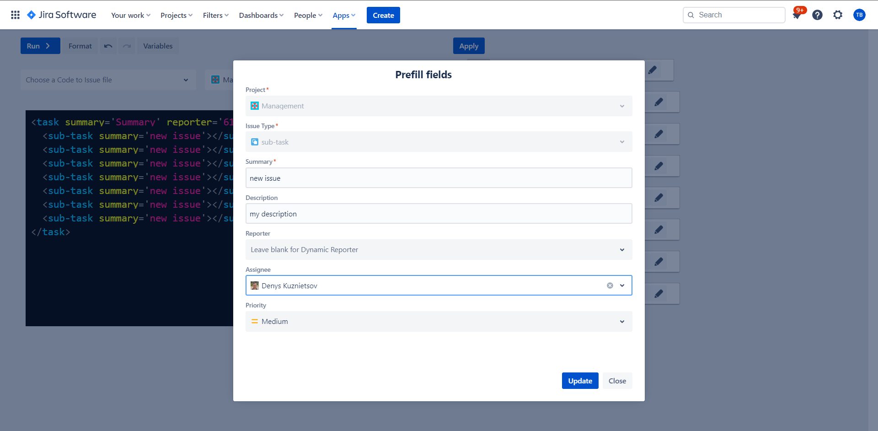Open the notifications bell
The image size is (878, 431).
797,15
